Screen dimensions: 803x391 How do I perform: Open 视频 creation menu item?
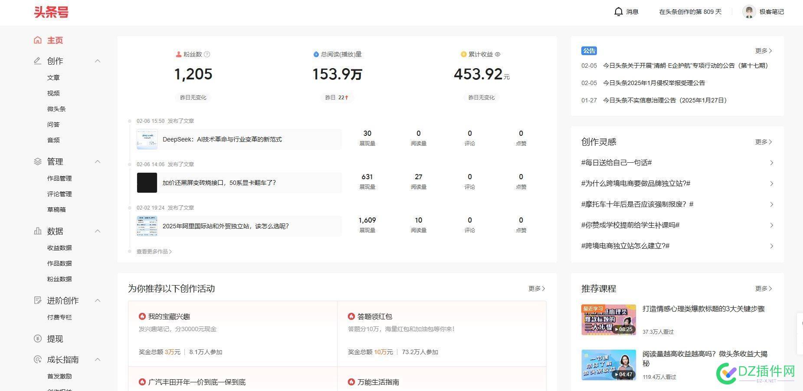click(x=53, y=93)
